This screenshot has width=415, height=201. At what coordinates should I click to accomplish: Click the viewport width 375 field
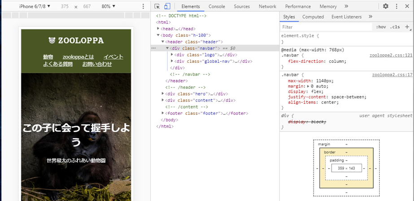point(64,6)
